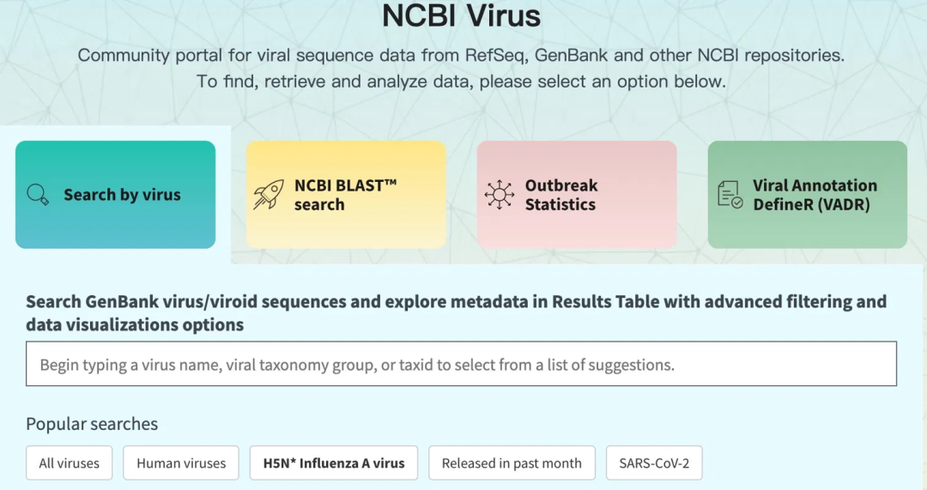Image resolution: width=927 pixels, height=490 pixels.
Task: Select the SARS-CoV-2 popular search
Action: click(654, 463)
